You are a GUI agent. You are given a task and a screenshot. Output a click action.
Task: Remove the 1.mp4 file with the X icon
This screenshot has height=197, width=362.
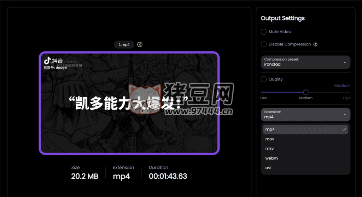[x=140, y=44]
